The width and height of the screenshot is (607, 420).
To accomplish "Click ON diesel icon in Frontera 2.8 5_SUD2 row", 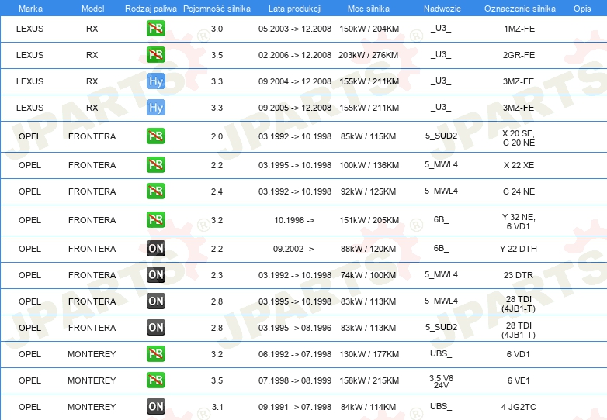I will tap(156, 327).
